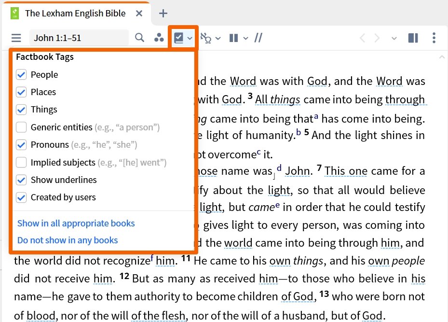448x322 pixels.
Task: Click verse number 5
Action: click(307, 133)
